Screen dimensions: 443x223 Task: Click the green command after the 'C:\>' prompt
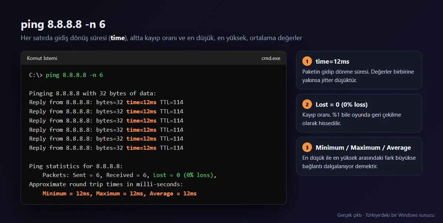tap(74, 75)
